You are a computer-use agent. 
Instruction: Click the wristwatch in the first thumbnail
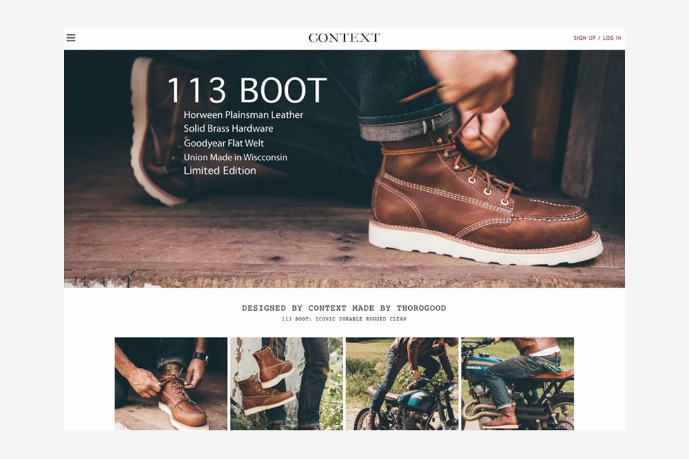[x=200, y=357]
